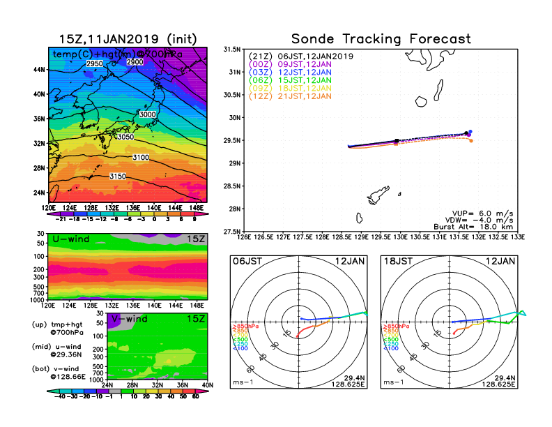552x427 pixels.
Task: Click the temperature color bar under the map
Action: tap(126, 215)
